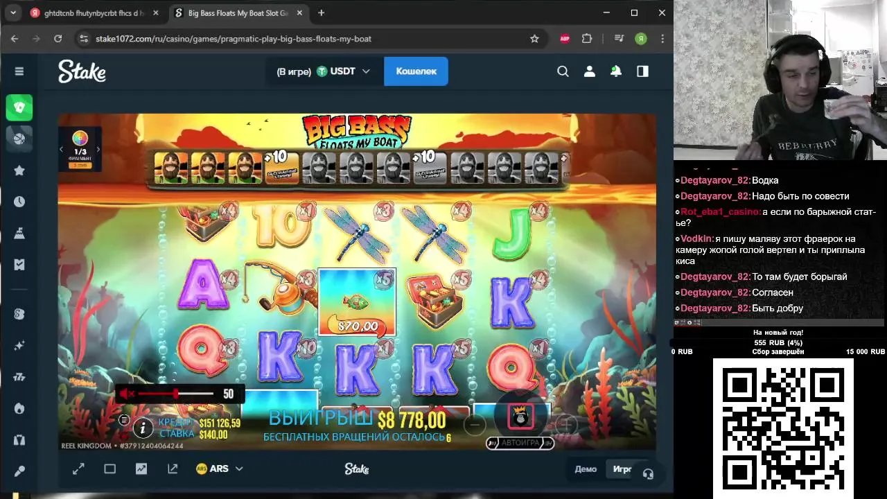This screenshot has width=887, height=499.
Task: Reload the current page
Action: [58, 39]
